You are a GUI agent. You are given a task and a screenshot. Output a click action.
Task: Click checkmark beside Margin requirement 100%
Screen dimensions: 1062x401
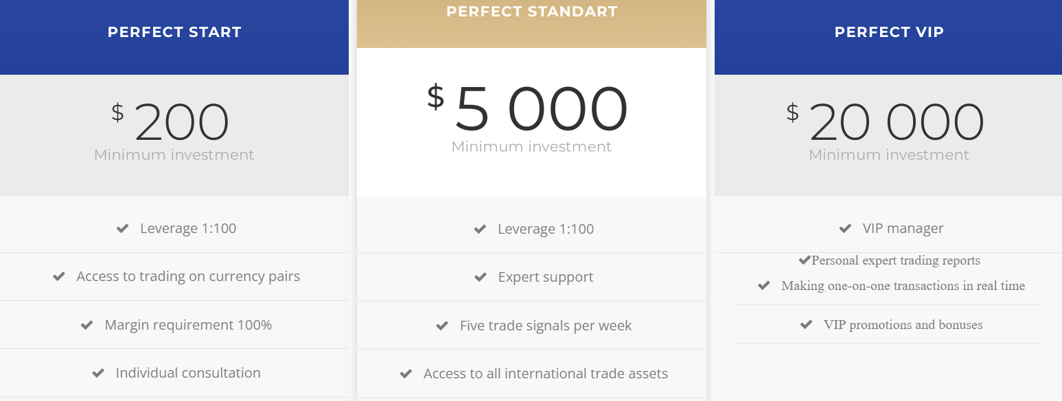pos(87,325)
